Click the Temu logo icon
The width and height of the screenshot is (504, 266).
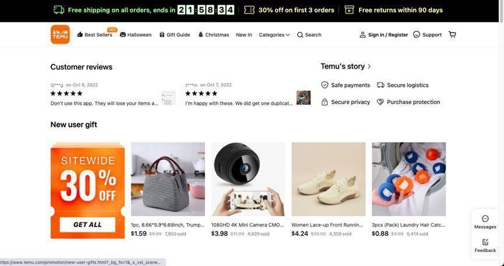click(x=60, y=34)
